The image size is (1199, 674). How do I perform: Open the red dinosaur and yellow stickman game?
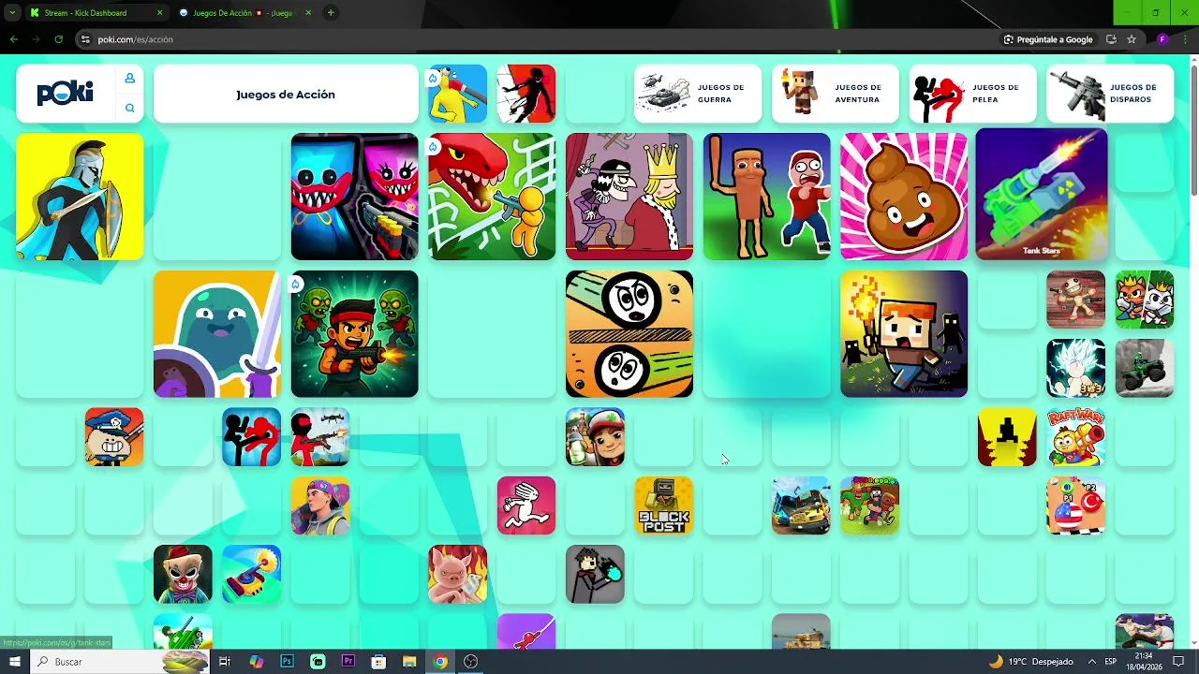(492, 197)
